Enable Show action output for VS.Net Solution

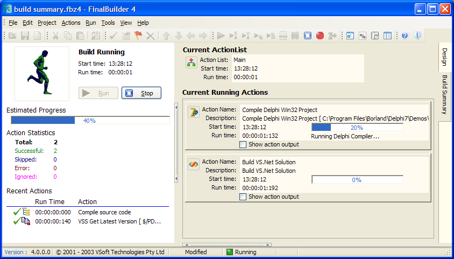pos(243,197)
